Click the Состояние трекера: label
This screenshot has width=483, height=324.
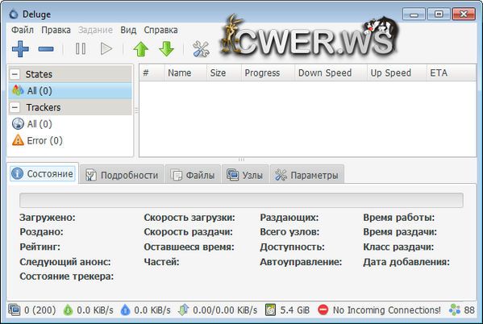click(67, 276)
